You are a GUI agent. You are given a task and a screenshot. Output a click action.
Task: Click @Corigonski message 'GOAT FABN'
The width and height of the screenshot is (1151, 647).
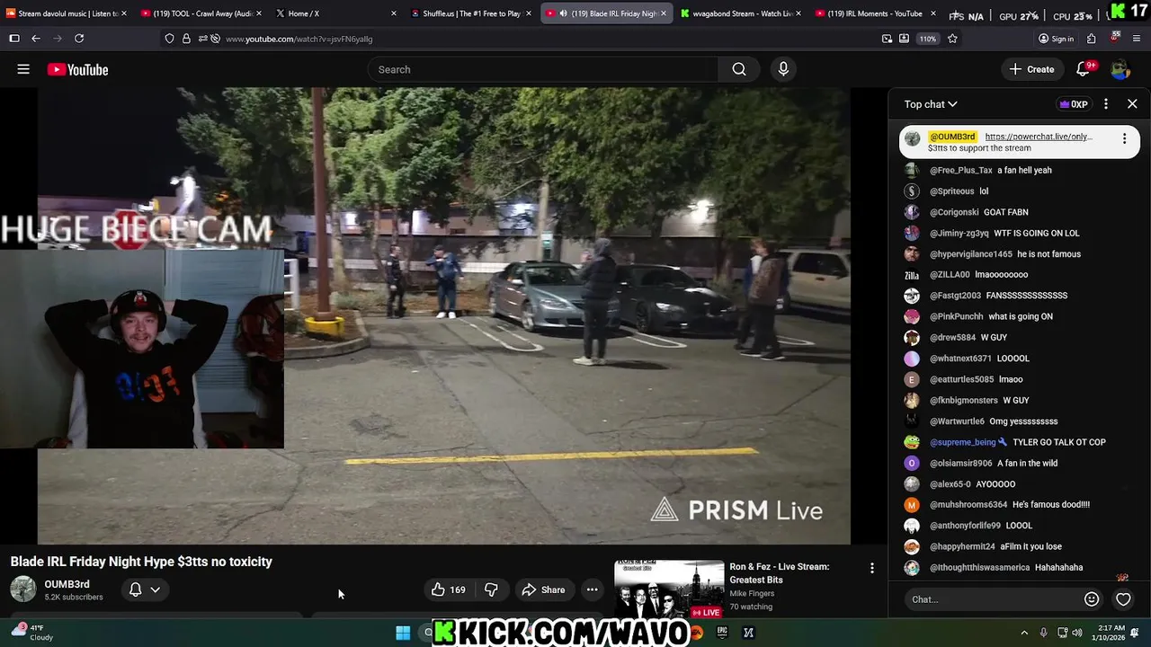1005,212
